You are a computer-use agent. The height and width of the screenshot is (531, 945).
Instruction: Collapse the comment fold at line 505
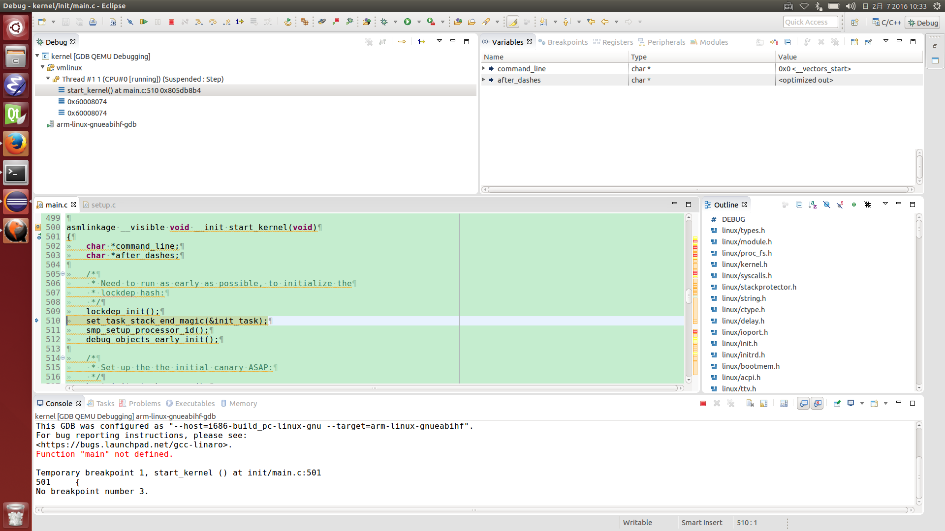(63, 274)
